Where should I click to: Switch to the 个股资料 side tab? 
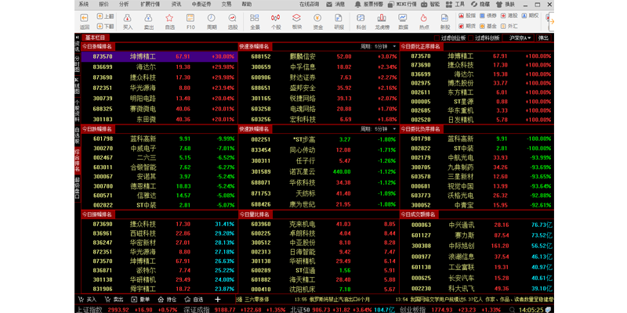pyautogui.click(x=77, y=110)
